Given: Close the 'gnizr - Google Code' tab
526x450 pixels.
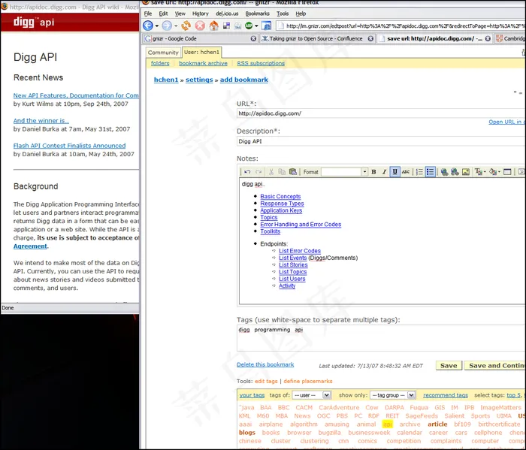Looking at the screenshot, I should 254,38.
